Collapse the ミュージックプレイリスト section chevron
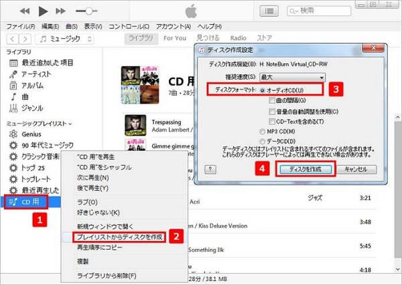Screen dimensions: 402x285 (70, 124)
